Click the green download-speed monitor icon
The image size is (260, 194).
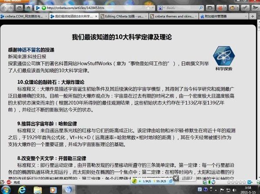pyautogui.click(x=134, y=181)
